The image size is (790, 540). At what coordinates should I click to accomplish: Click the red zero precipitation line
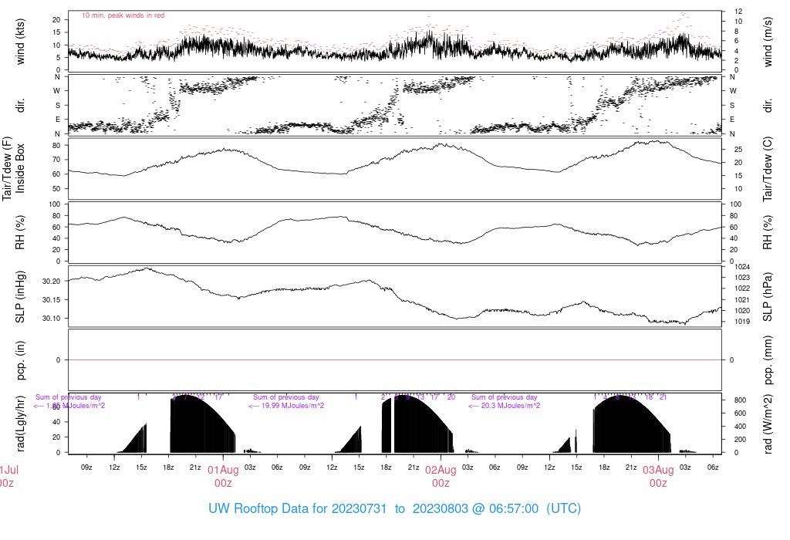coord(395,360)
